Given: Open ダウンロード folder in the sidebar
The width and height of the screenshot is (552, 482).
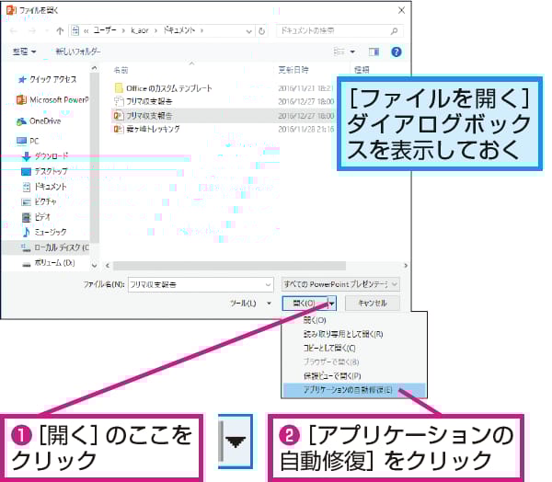Looking at the screenshot, I should pyautogui.click(x=45, y=156).
